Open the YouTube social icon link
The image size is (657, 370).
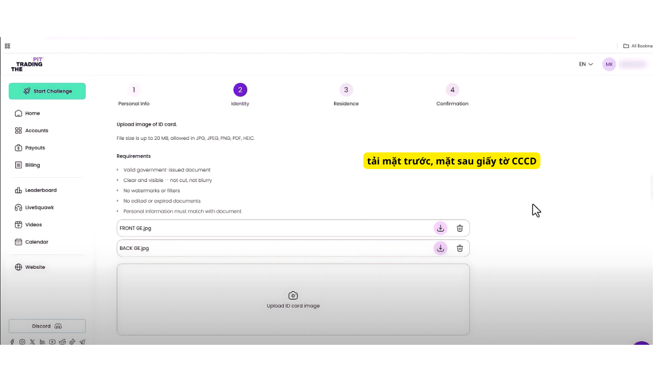pyautogui.click(x=52, y=342)
